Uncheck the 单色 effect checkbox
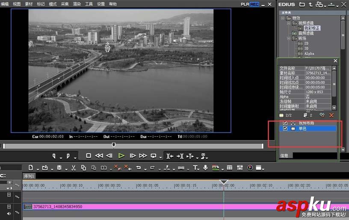The image size is (349, 220). (x=285, y=128)
